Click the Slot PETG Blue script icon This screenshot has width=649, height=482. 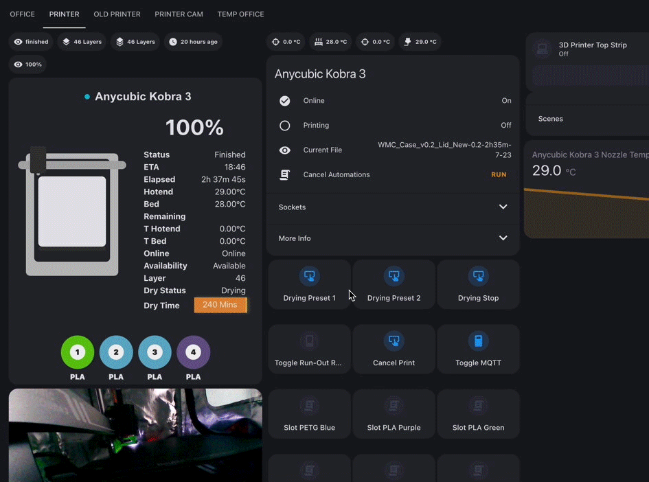(310, 406)
